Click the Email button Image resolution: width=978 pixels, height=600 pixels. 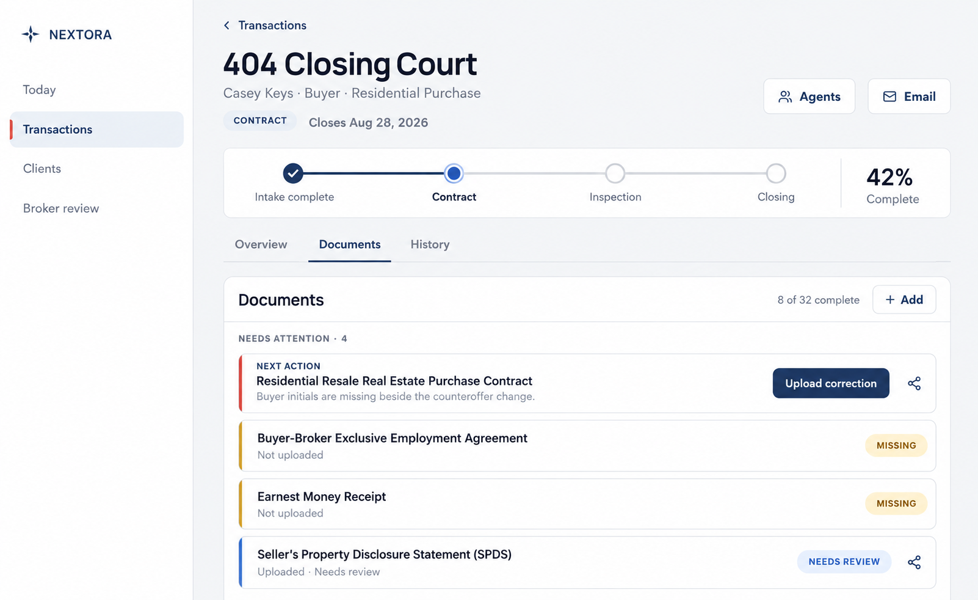[909, 96]
